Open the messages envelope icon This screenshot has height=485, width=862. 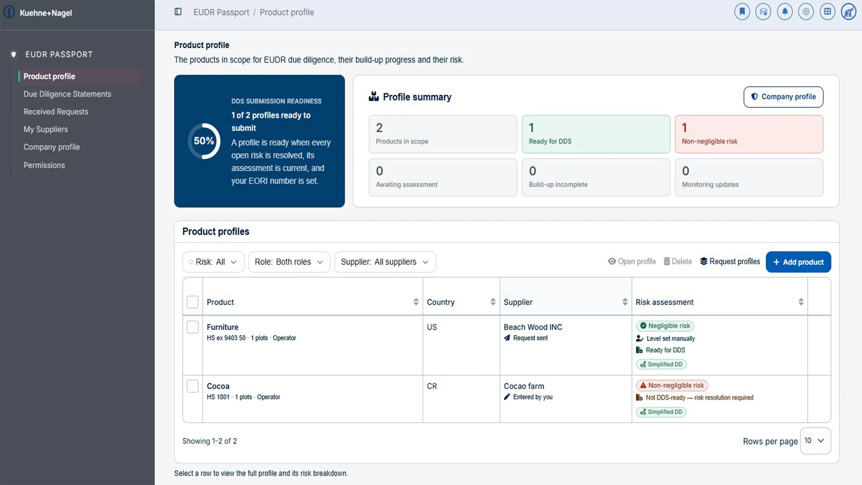(763, 12)
